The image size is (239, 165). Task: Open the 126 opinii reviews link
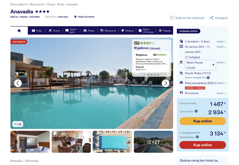(155, 48)
